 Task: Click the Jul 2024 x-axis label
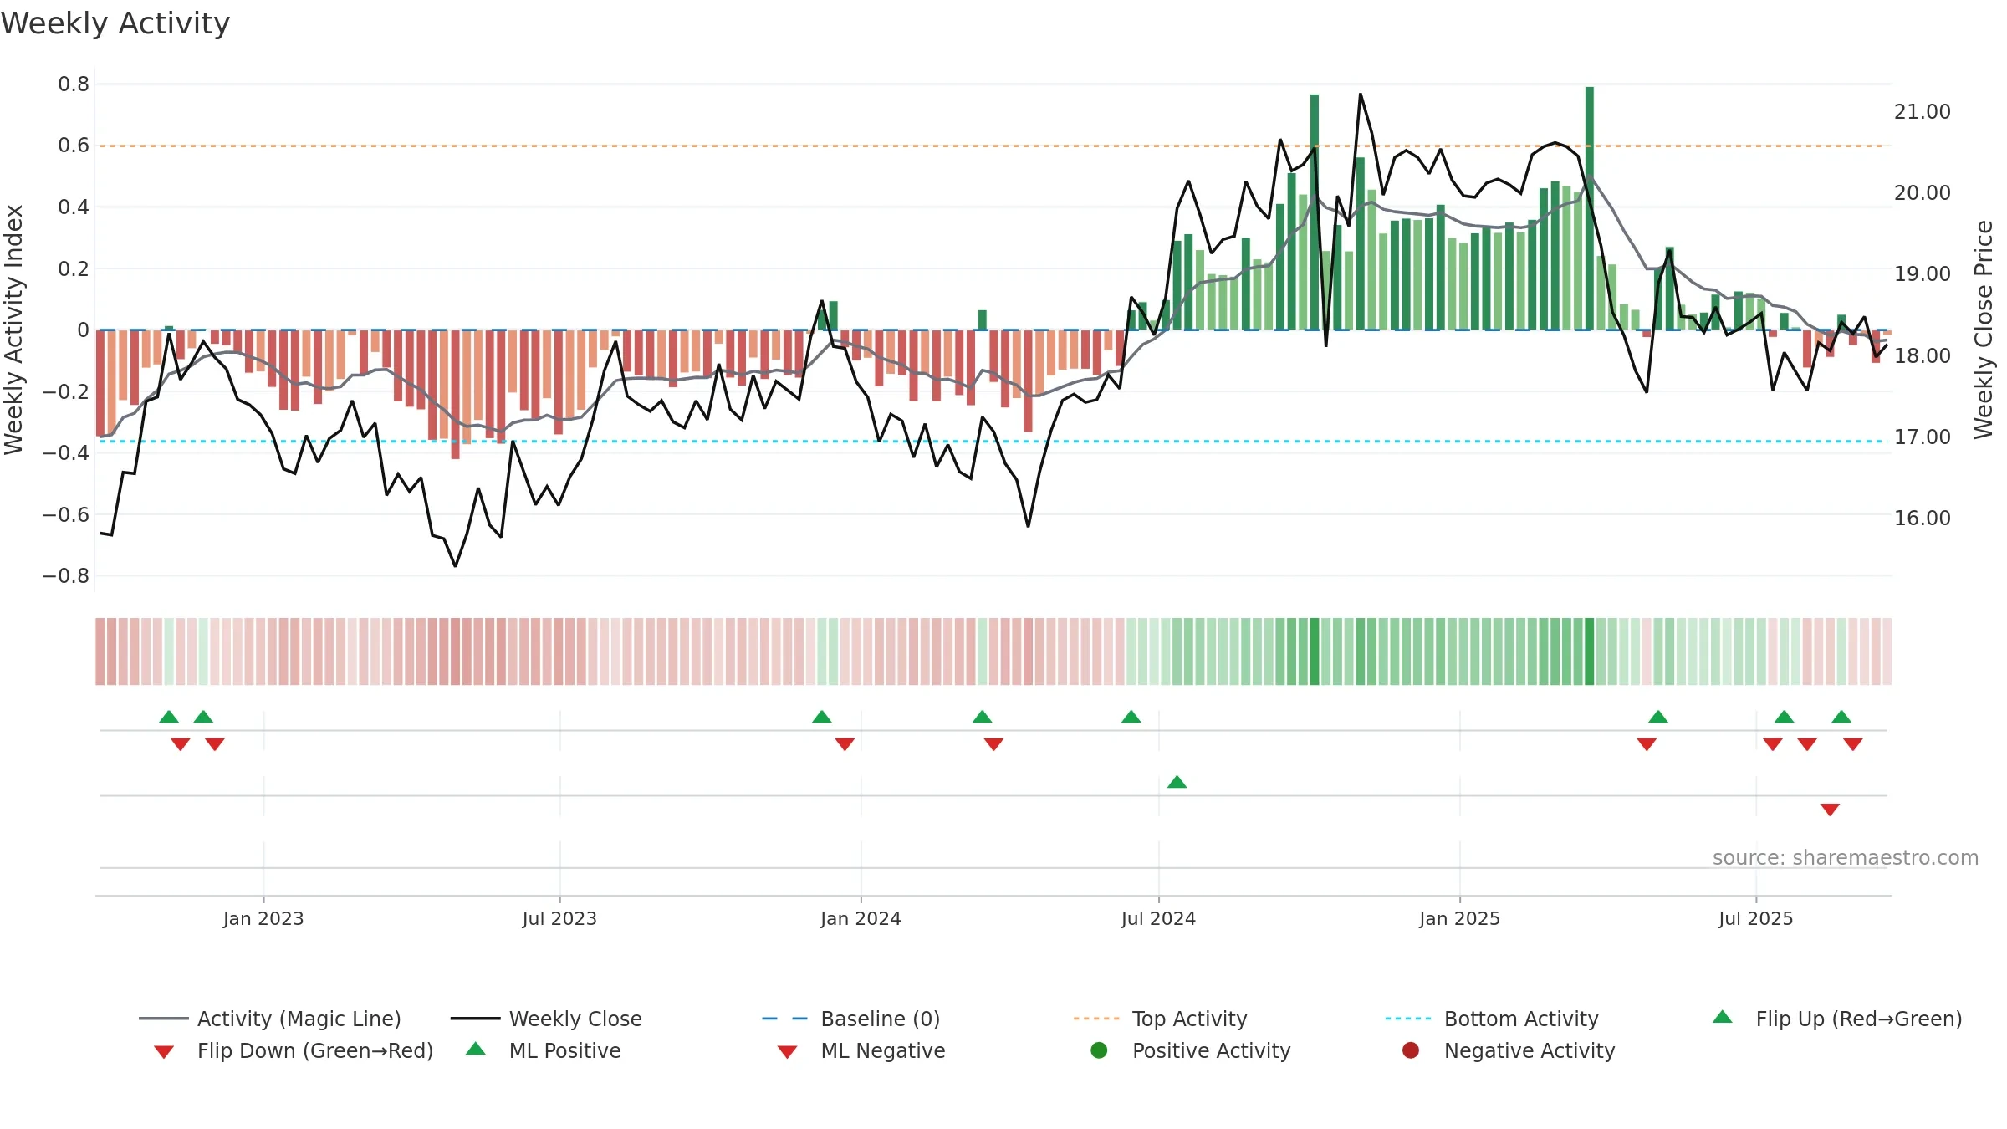(x=1158, y=919)
